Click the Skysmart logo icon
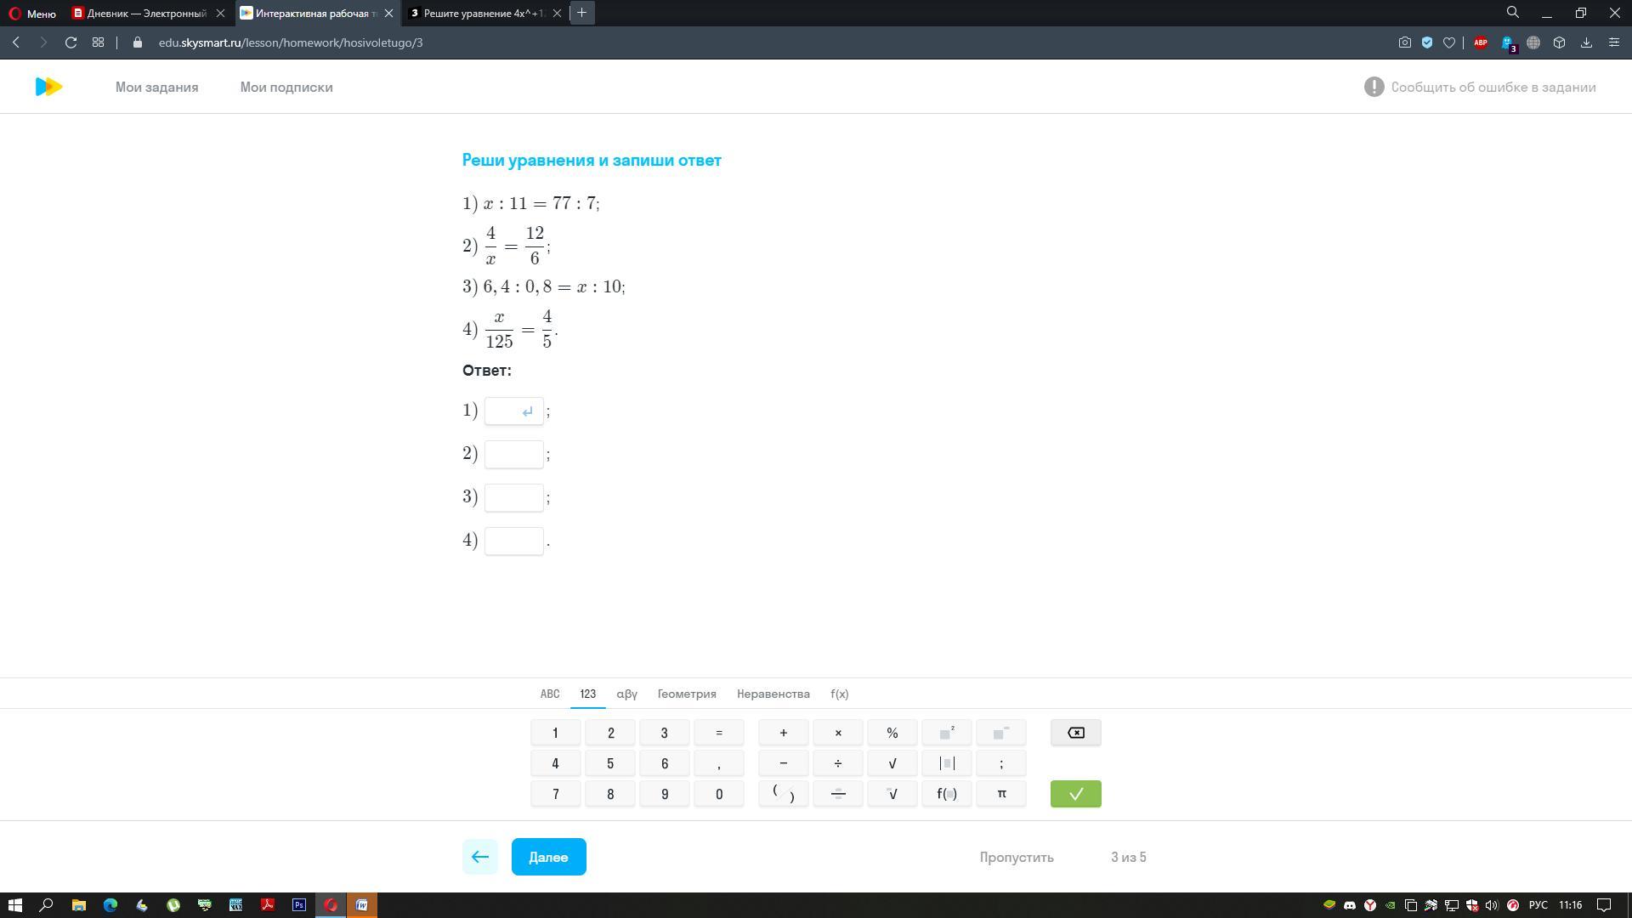Screen dimensions: 1632x918 (x=48, y=87)
